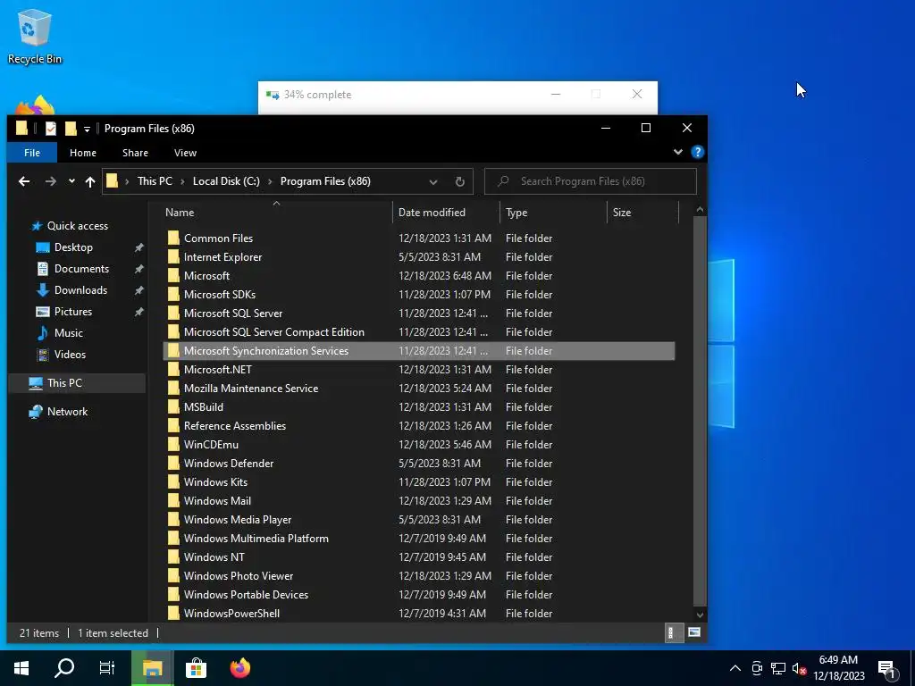Select the Common Files folder icon

click(x=173, y=238)
